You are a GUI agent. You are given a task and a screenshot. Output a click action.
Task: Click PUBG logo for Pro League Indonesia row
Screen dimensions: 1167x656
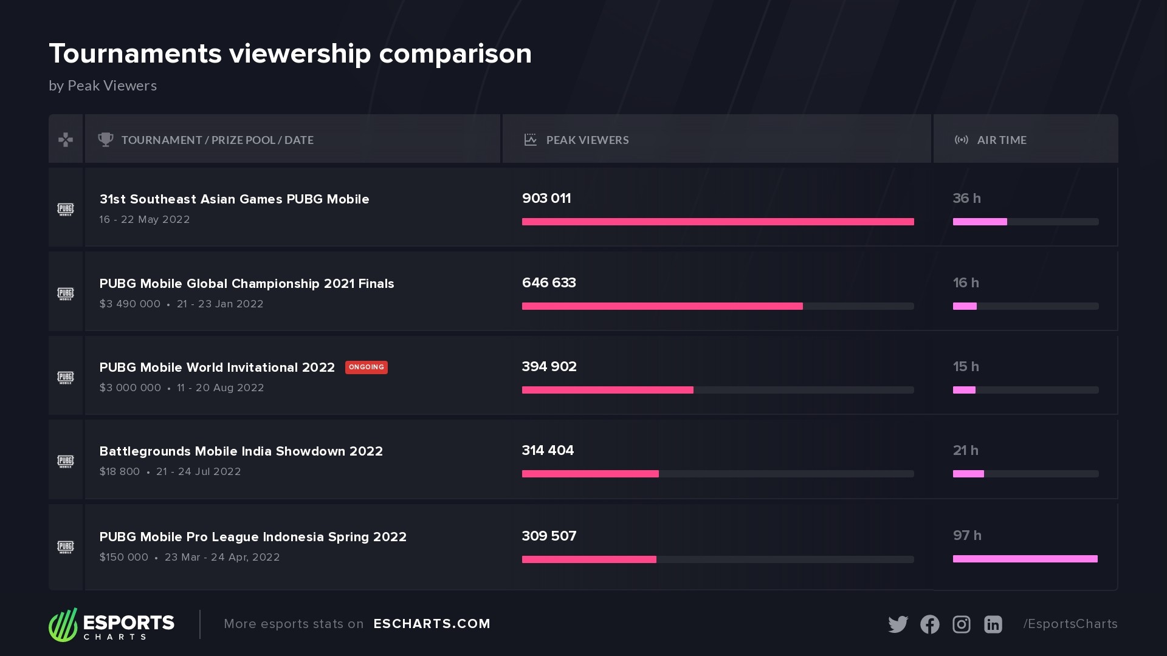66,547
